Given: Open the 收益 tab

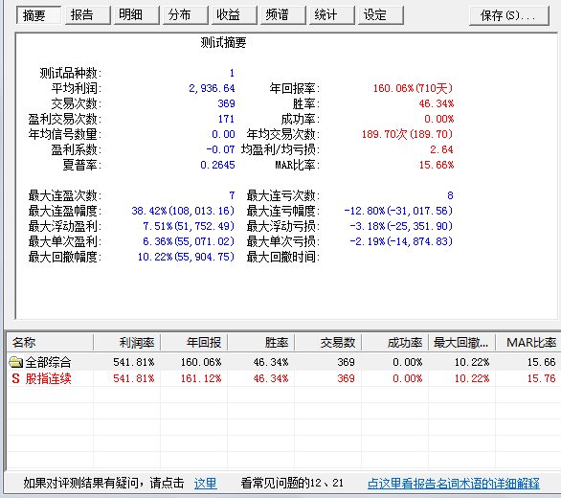Looking at the screenshot, I should pyautogui.click(x=234, y=15).
